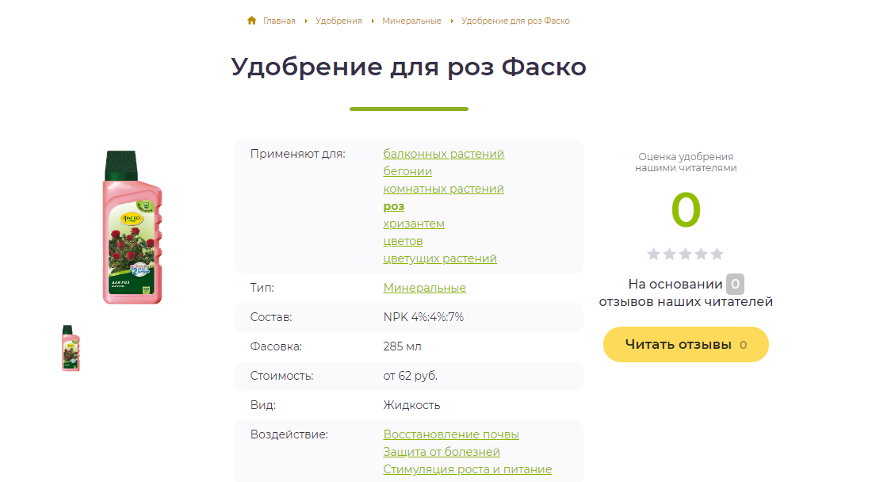Click the 285 мл packaging value
Viewport: 872px width, 482px height.
(402, 347)
